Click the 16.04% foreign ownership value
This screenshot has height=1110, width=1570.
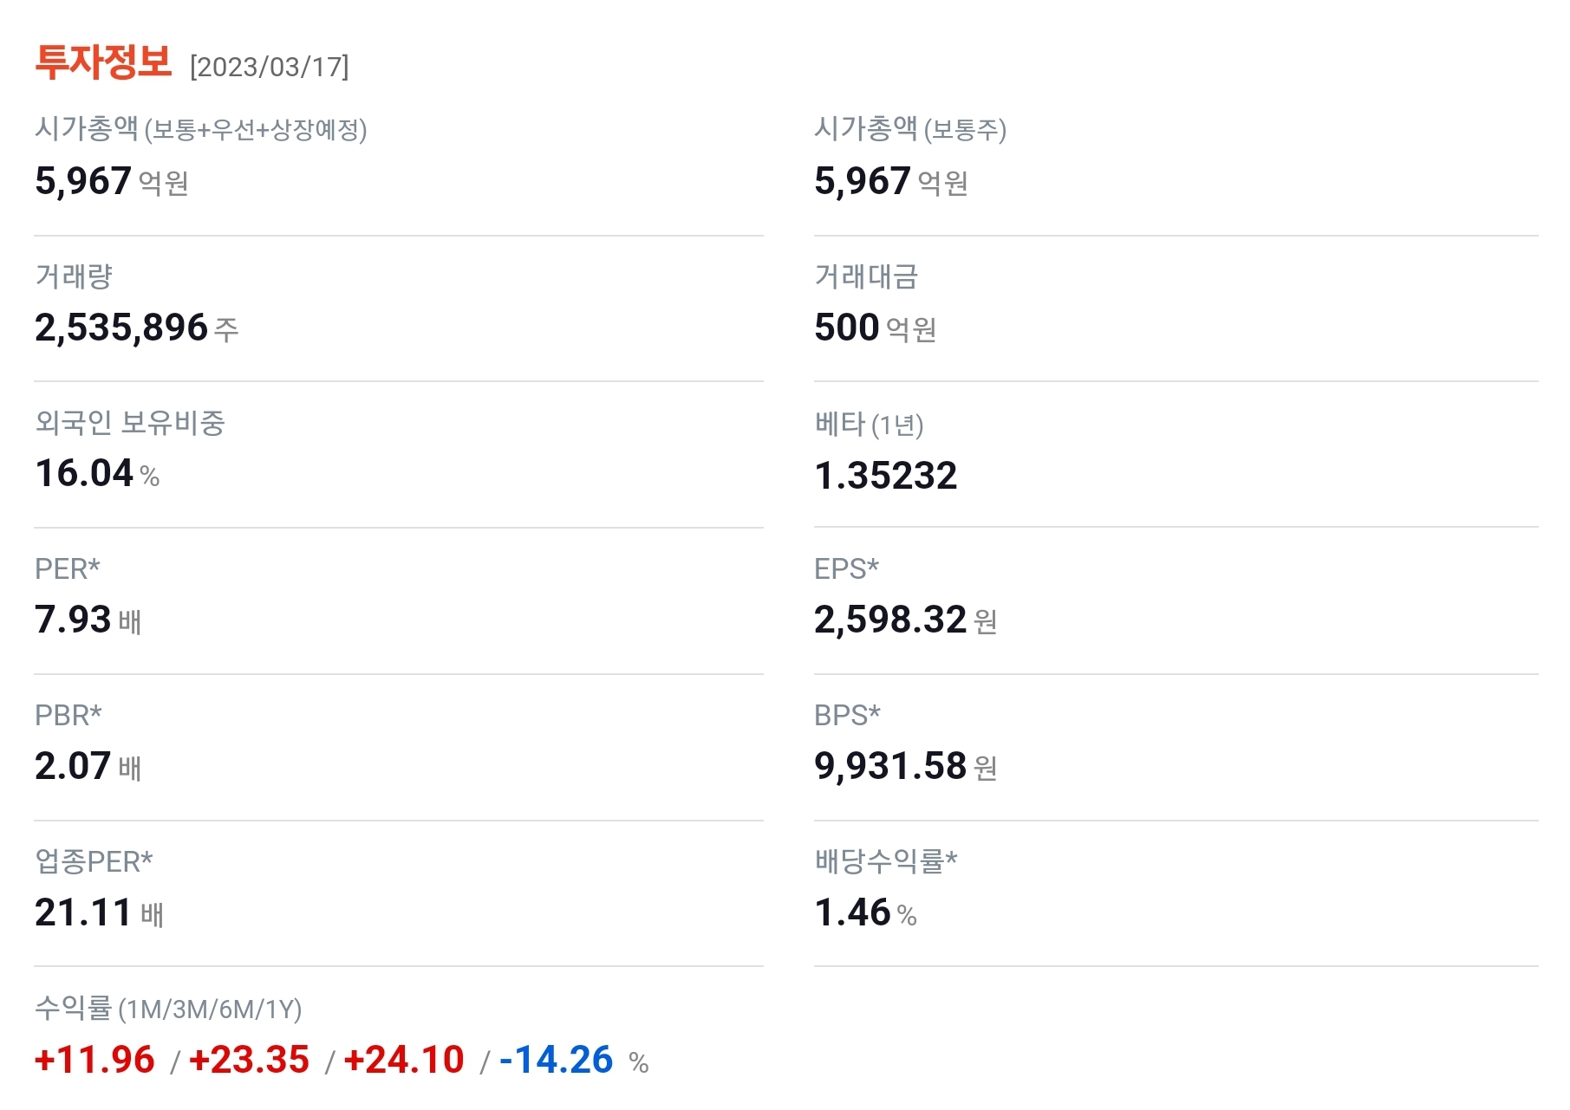pos(94,474)
